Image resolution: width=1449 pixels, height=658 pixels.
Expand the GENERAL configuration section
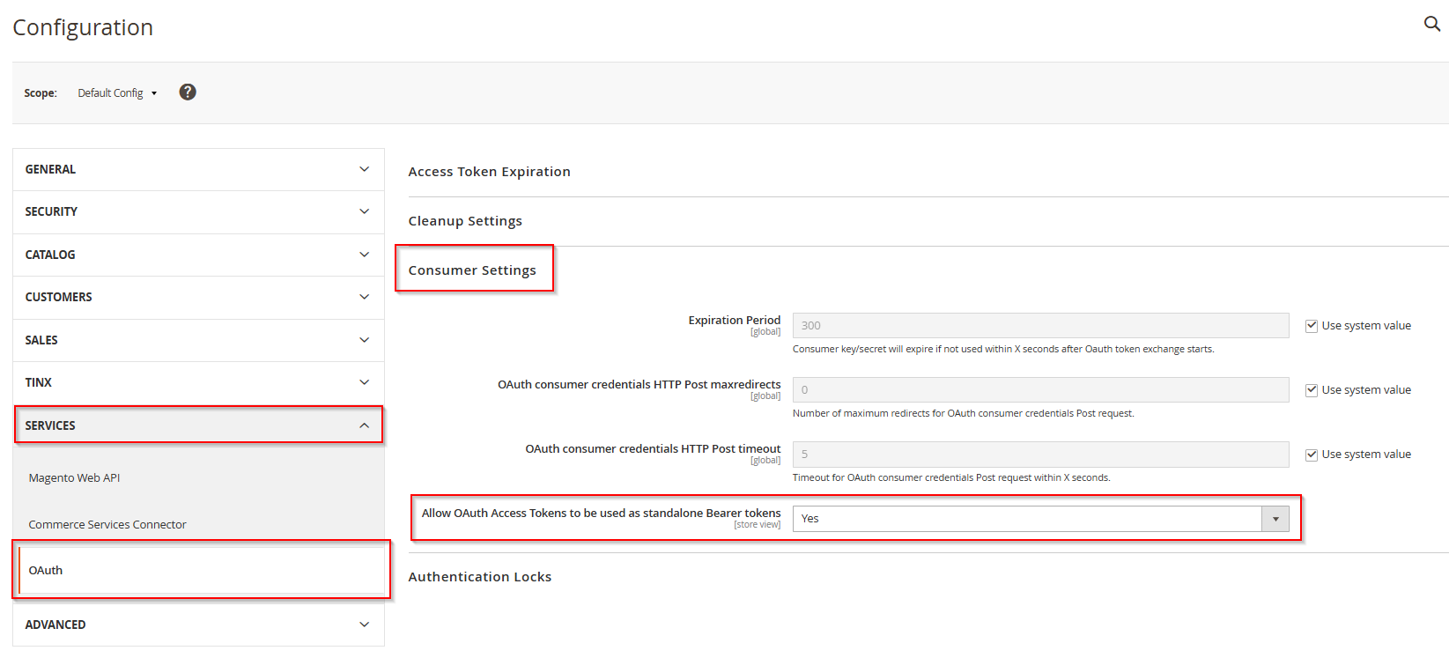[198, 169]
